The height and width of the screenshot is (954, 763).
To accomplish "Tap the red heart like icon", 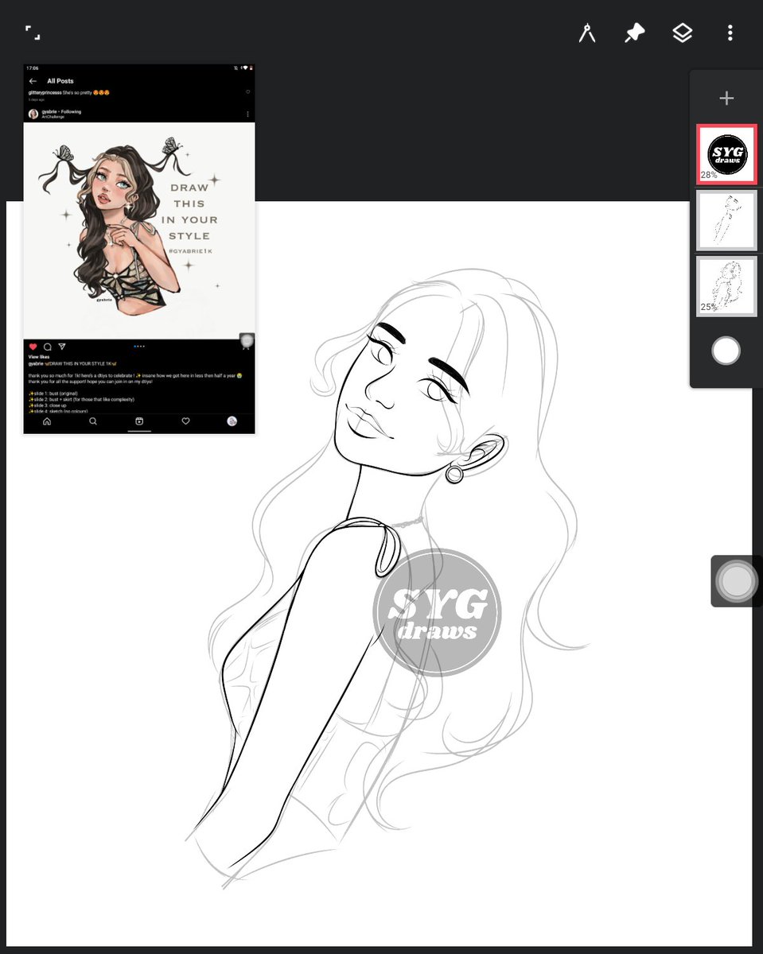I will click(33, 347).
